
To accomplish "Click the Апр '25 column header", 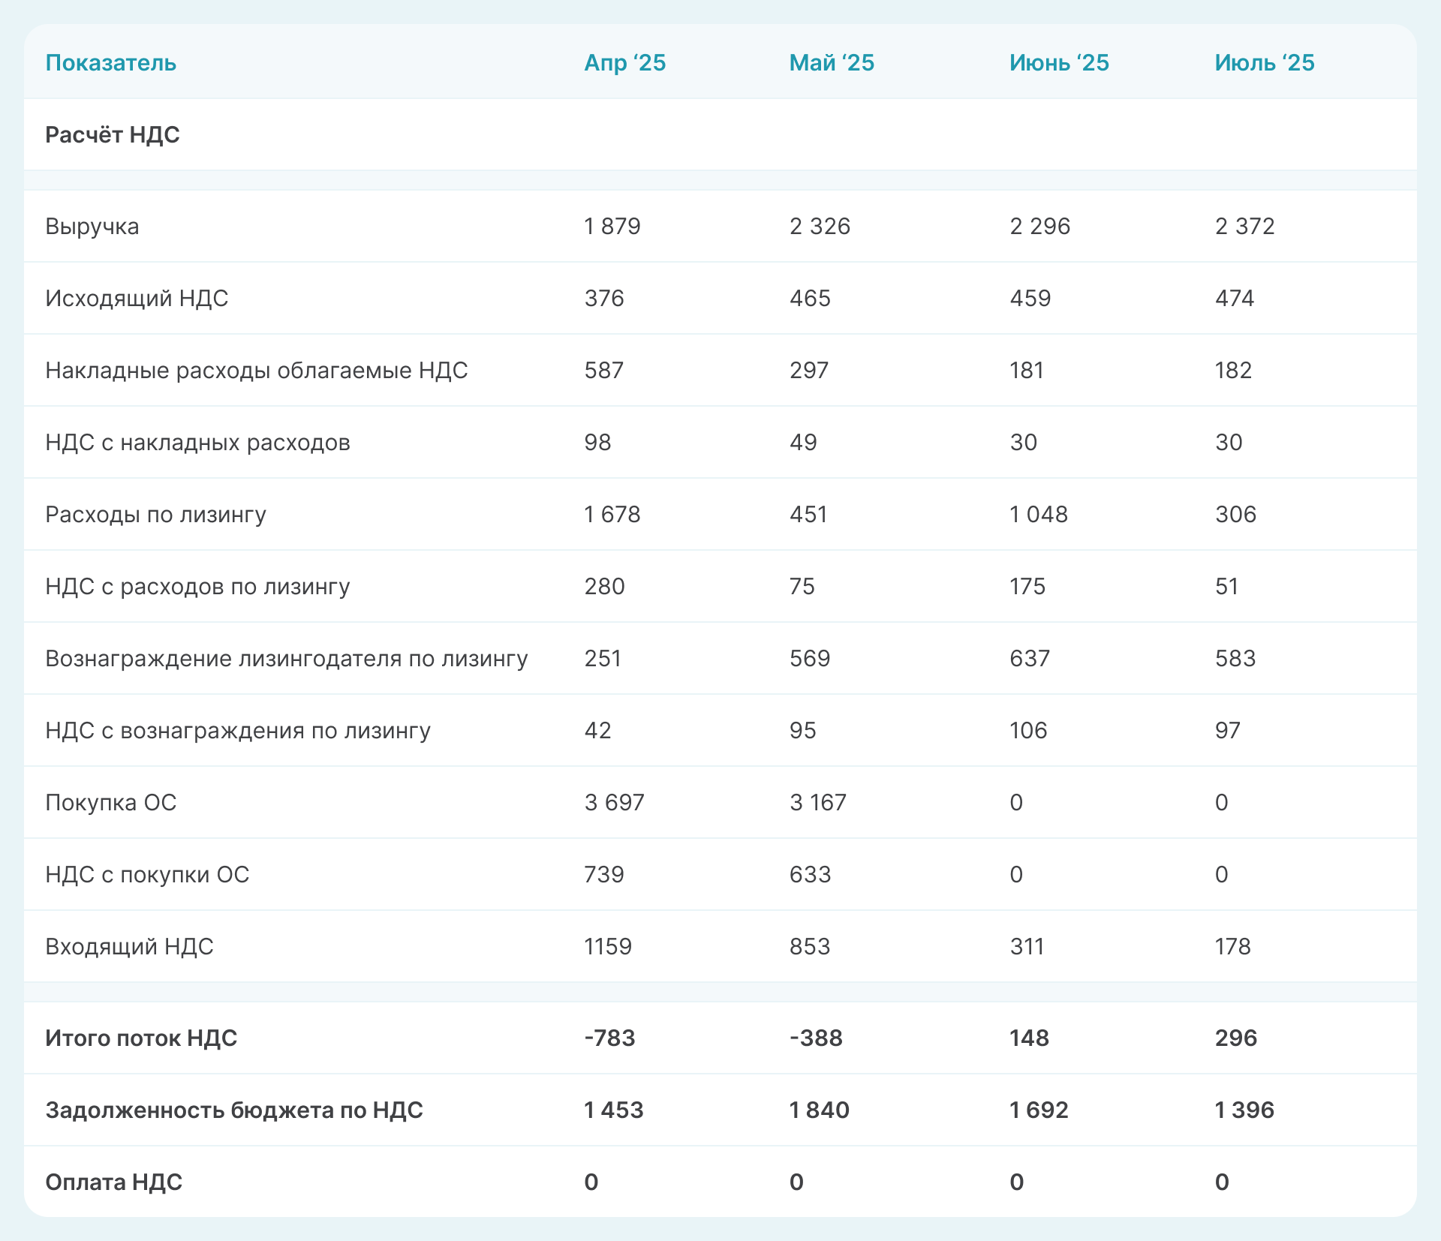I will pyautogui.click(x=624, y=63).
